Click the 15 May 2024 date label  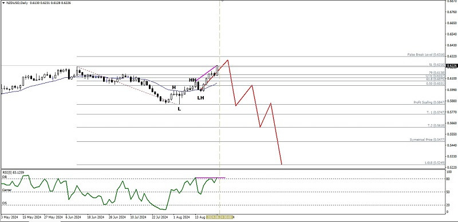(x=32, y=217)
